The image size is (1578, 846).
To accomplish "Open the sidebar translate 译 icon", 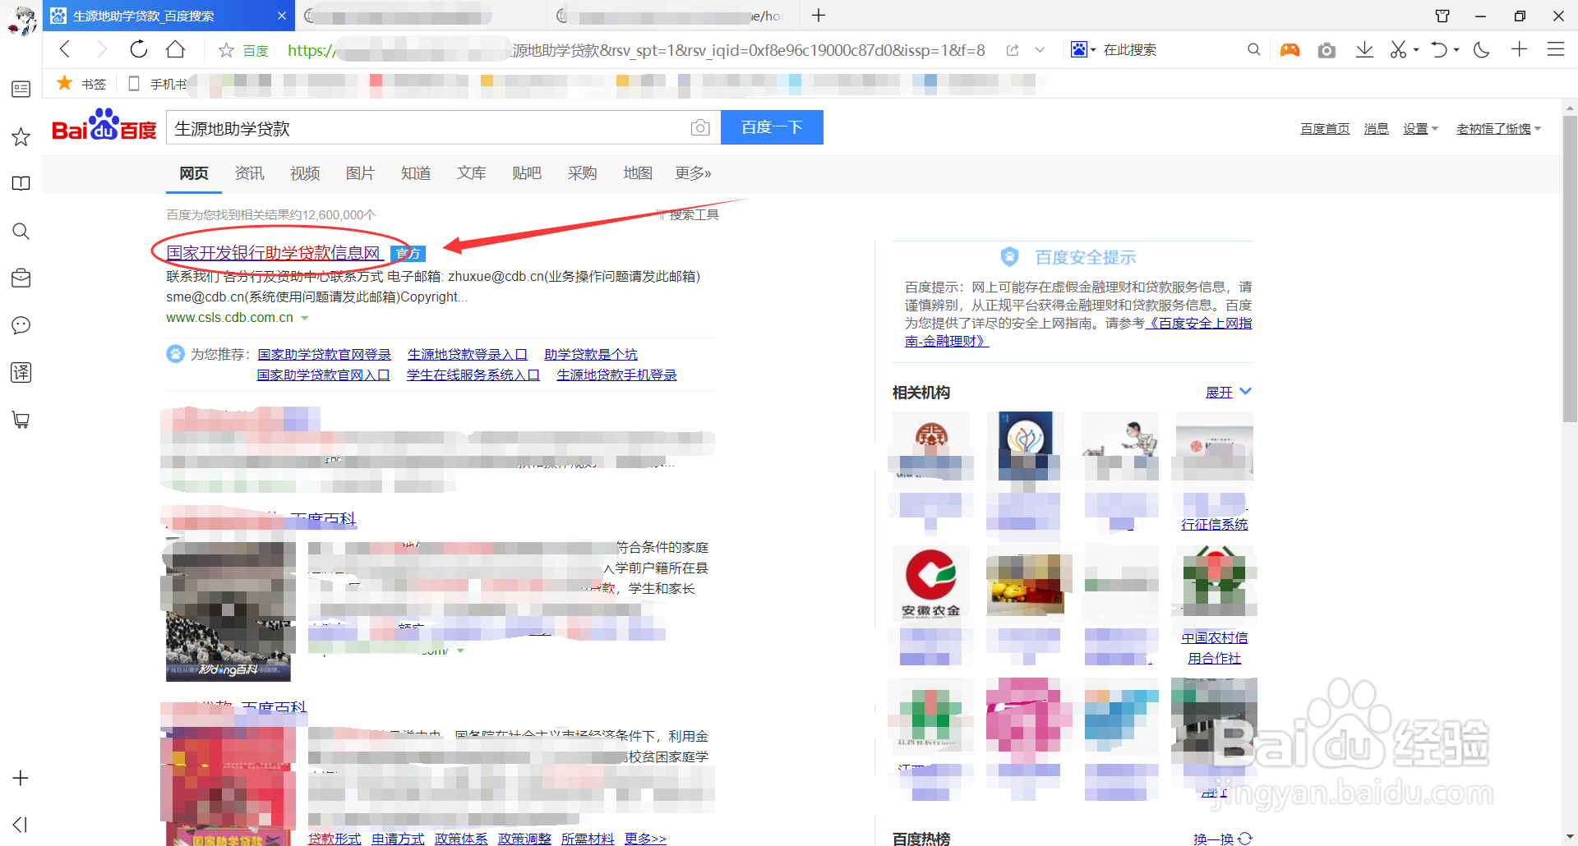I will click(21, 372).
